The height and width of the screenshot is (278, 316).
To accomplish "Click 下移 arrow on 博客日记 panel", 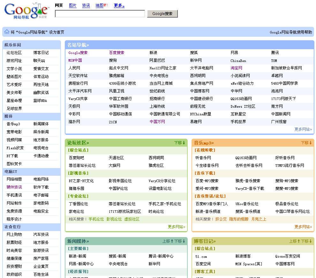I will (306, 241).
